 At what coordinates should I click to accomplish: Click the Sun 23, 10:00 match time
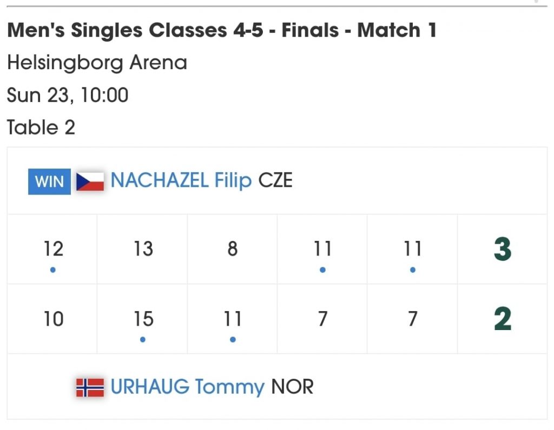point(68,96)
